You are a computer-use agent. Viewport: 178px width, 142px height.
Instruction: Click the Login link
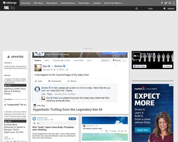(150, 8)
